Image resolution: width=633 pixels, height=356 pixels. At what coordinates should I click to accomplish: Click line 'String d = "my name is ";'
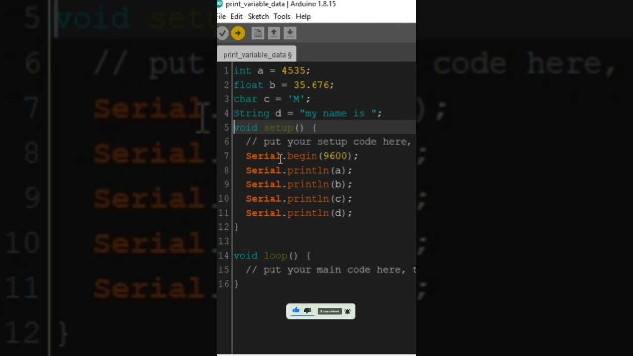click(308, 113)
